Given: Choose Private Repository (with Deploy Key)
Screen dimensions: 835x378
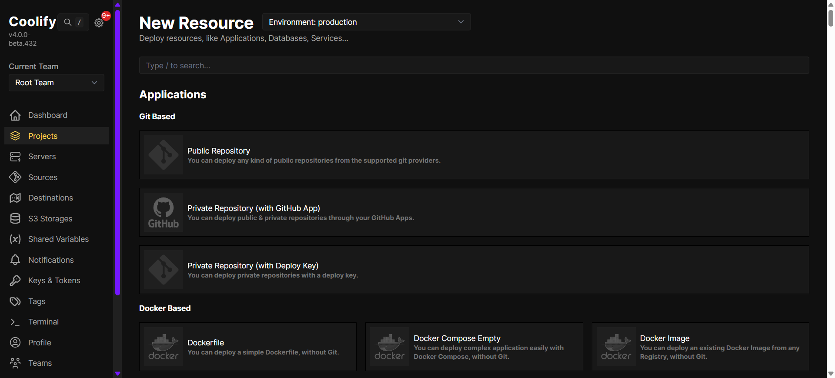Looking at the screenshot, I should click(x=474, y=270).
